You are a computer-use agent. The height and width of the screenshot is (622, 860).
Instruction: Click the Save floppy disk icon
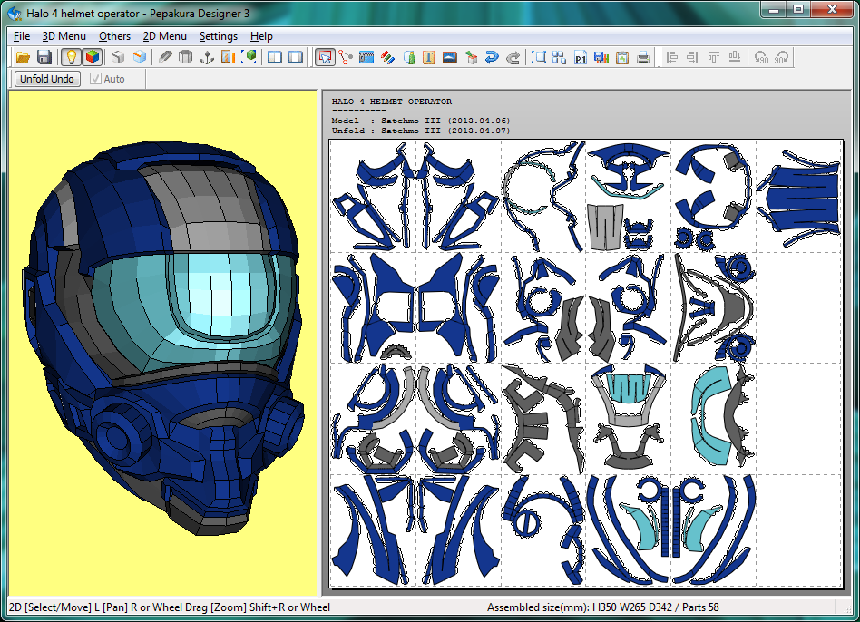pyautogui.click(x=44, y=57)
